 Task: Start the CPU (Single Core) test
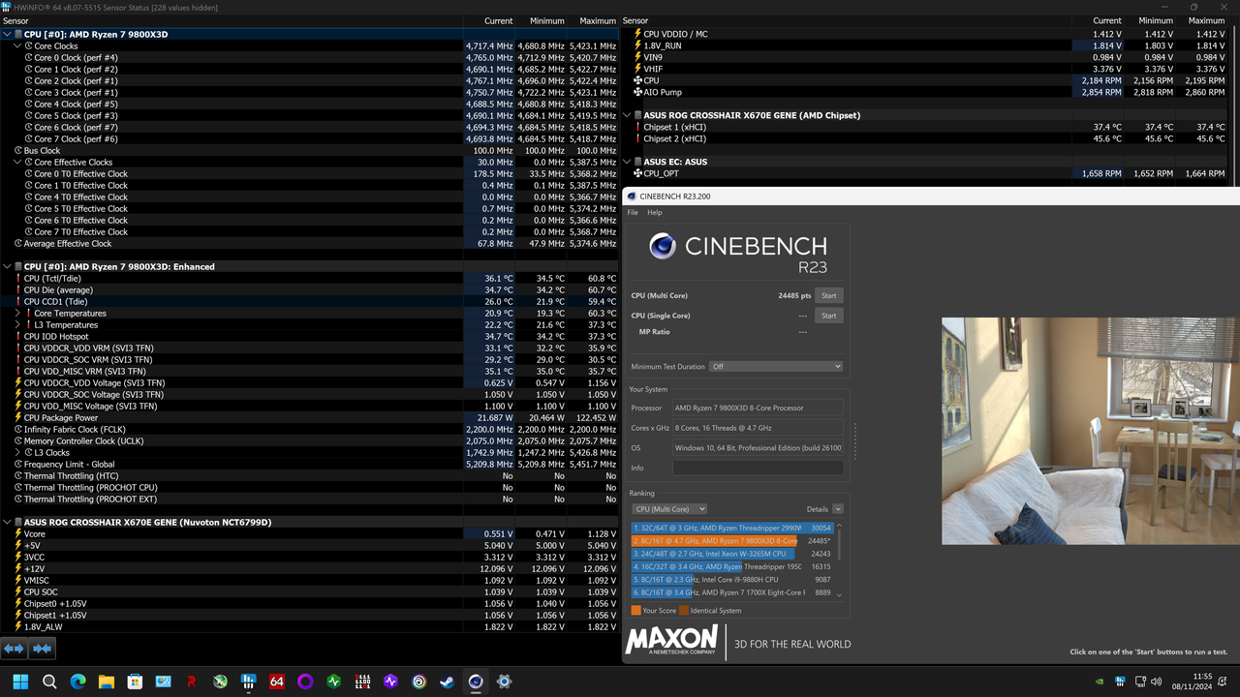point(828,316)
